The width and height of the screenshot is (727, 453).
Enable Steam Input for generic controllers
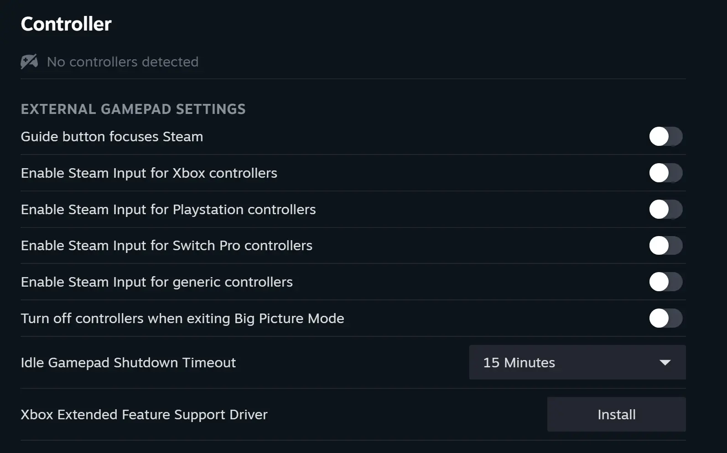click(x=666, y=282)
